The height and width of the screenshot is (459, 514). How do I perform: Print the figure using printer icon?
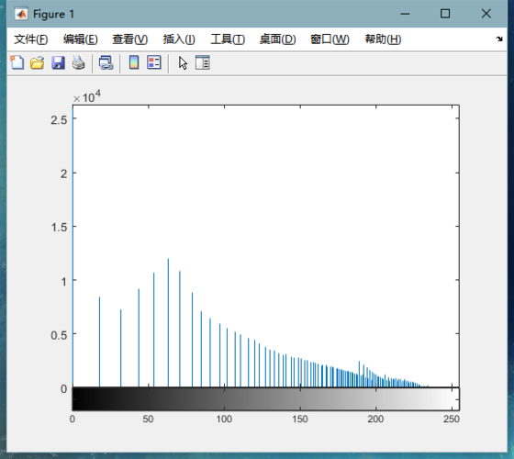point(78,62)
